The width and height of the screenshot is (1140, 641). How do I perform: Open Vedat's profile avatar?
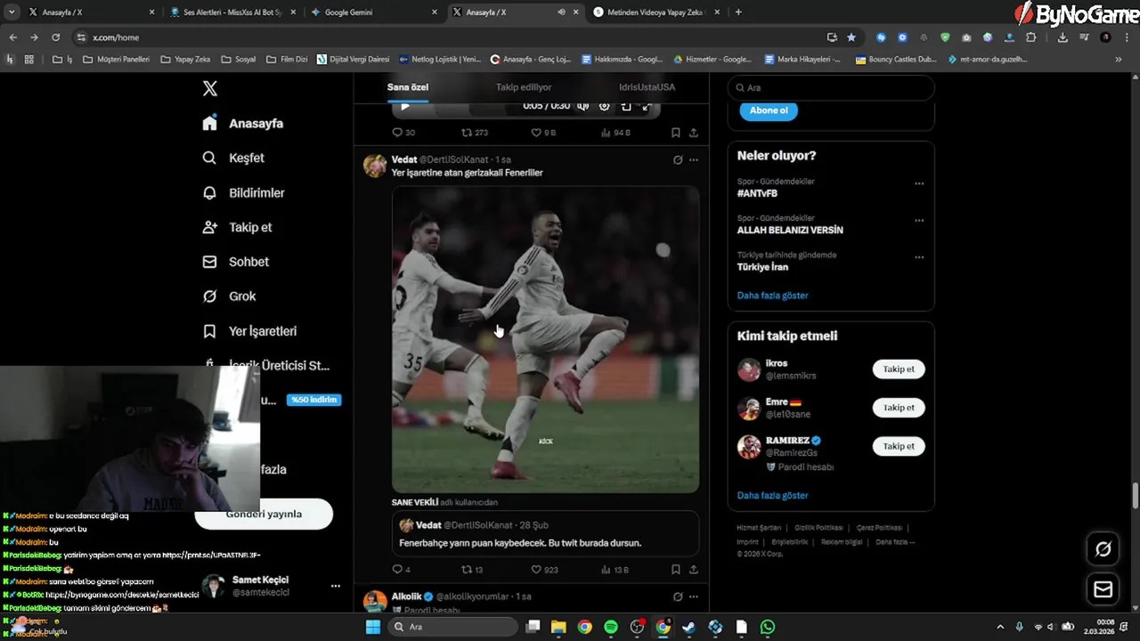375,166
